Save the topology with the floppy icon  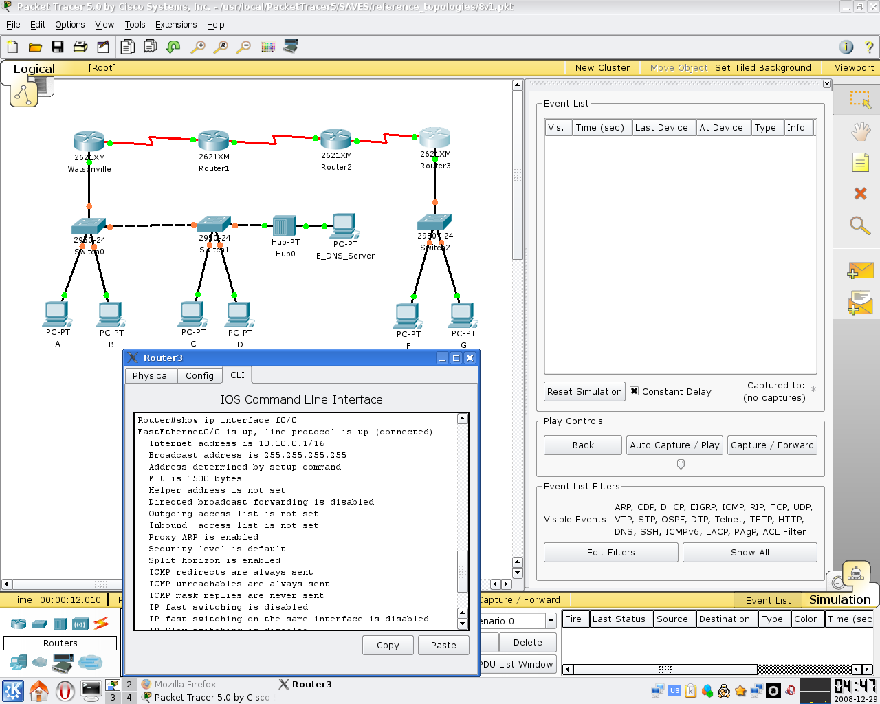tap(58, 47)
